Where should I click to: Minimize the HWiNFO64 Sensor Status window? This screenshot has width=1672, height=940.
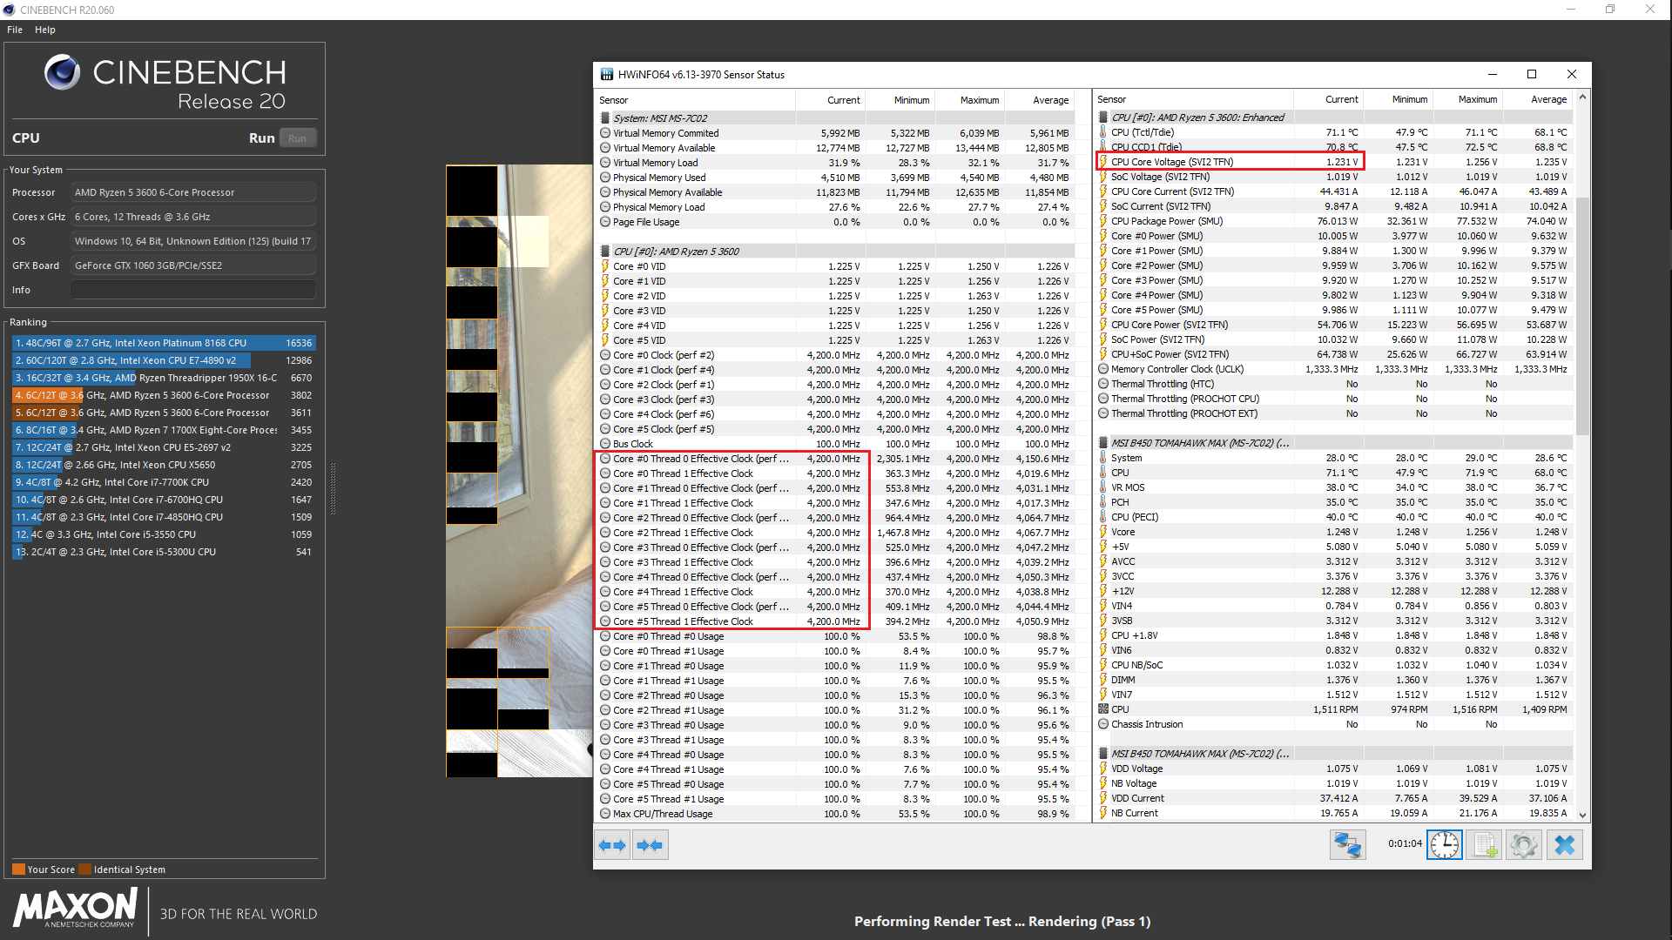tap(1492, 75)
